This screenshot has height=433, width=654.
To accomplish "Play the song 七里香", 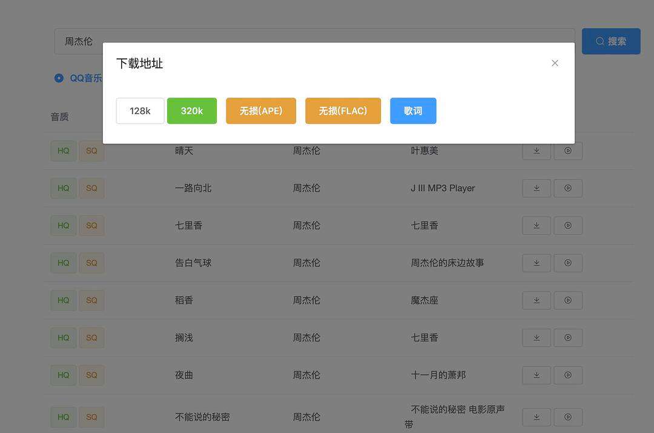I will coord(568,226).
